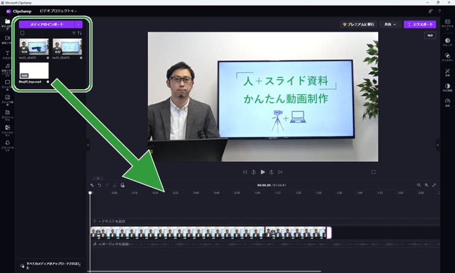
Task: Fit the timeline to screen
Action: (434, 185)
